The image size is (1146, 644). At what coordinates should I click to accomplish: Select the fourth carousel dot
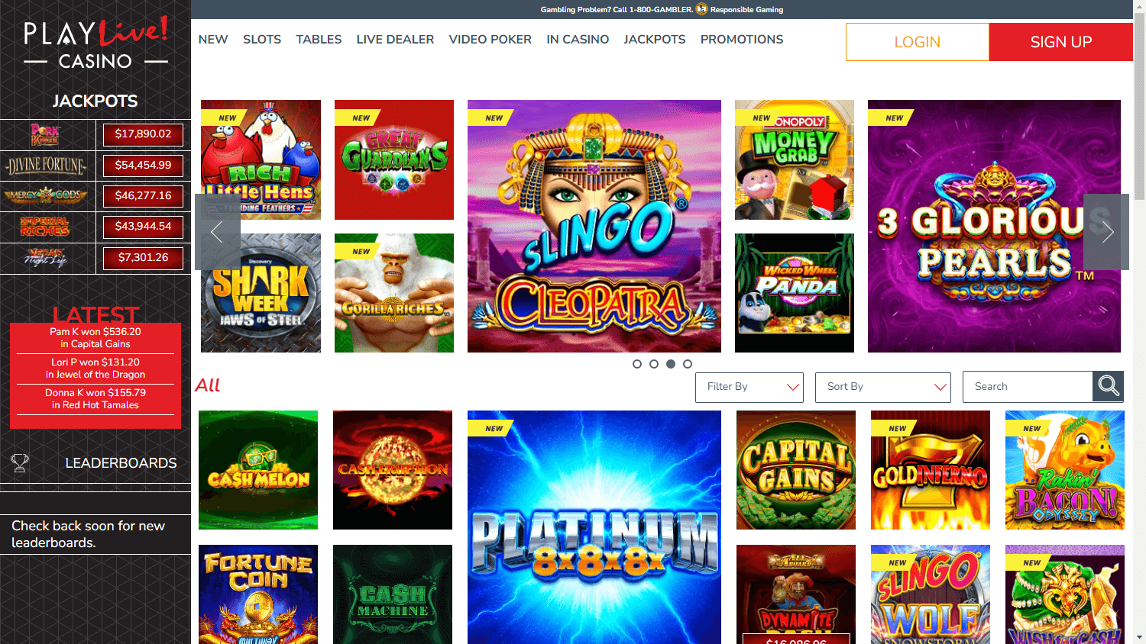coord(688,364)
